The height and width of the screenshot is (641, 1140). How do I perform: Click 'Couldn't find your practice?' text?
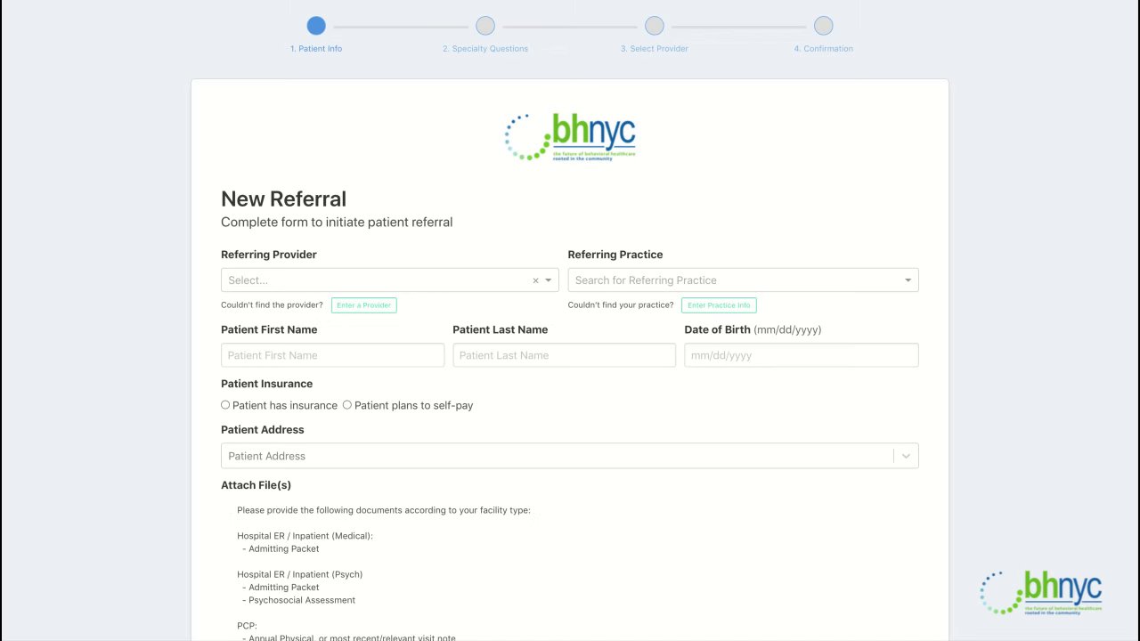pyautogui.click(x=621, y=305)
